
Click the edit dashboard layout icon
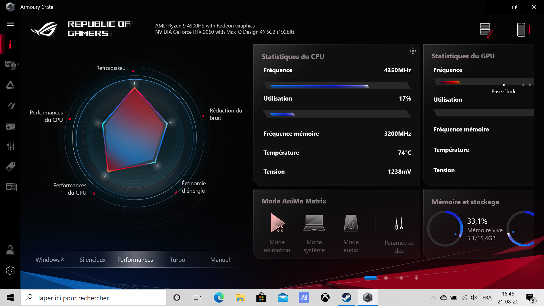point(486,30)
